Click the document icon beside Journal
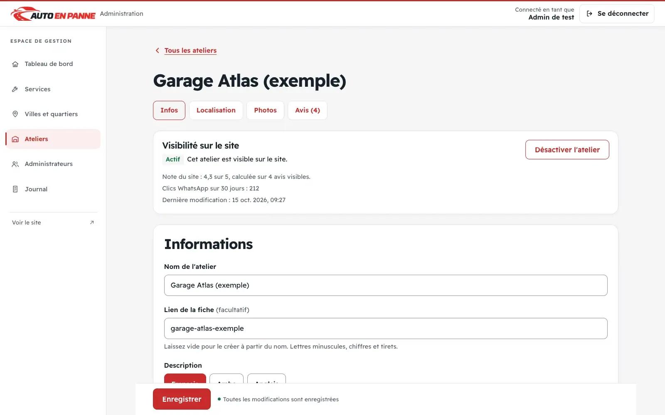This screenshot has height=415, width=665. click(x=15, y=189)
